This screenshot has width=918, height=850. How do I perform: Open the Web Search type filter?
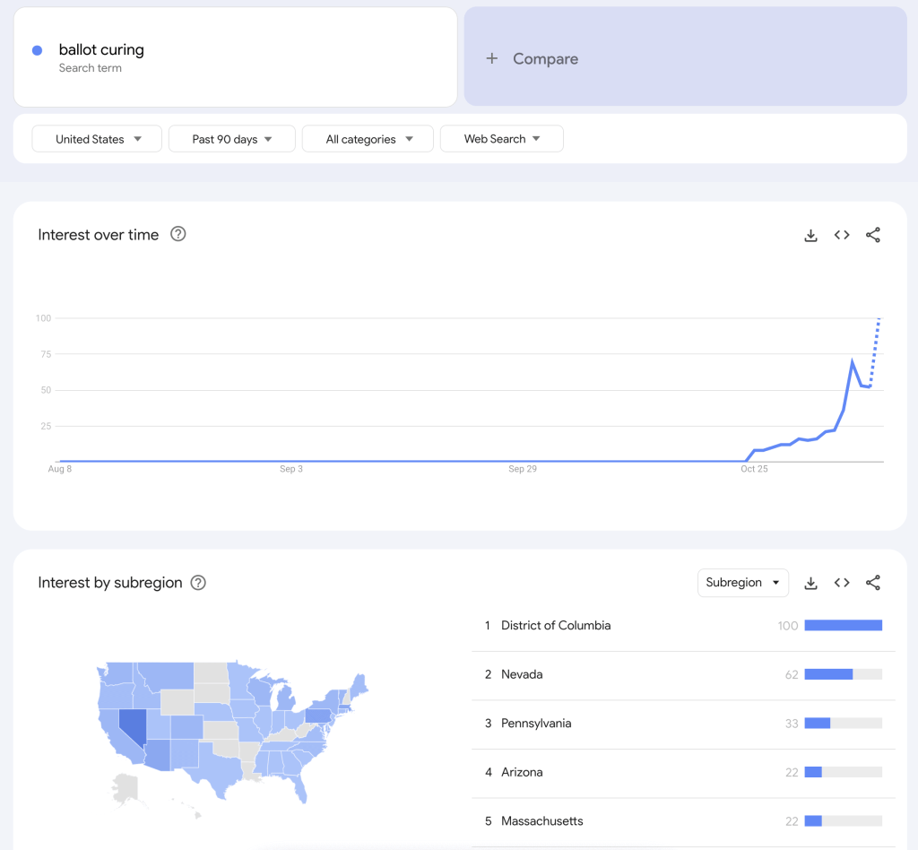click(x=501, y=138)
